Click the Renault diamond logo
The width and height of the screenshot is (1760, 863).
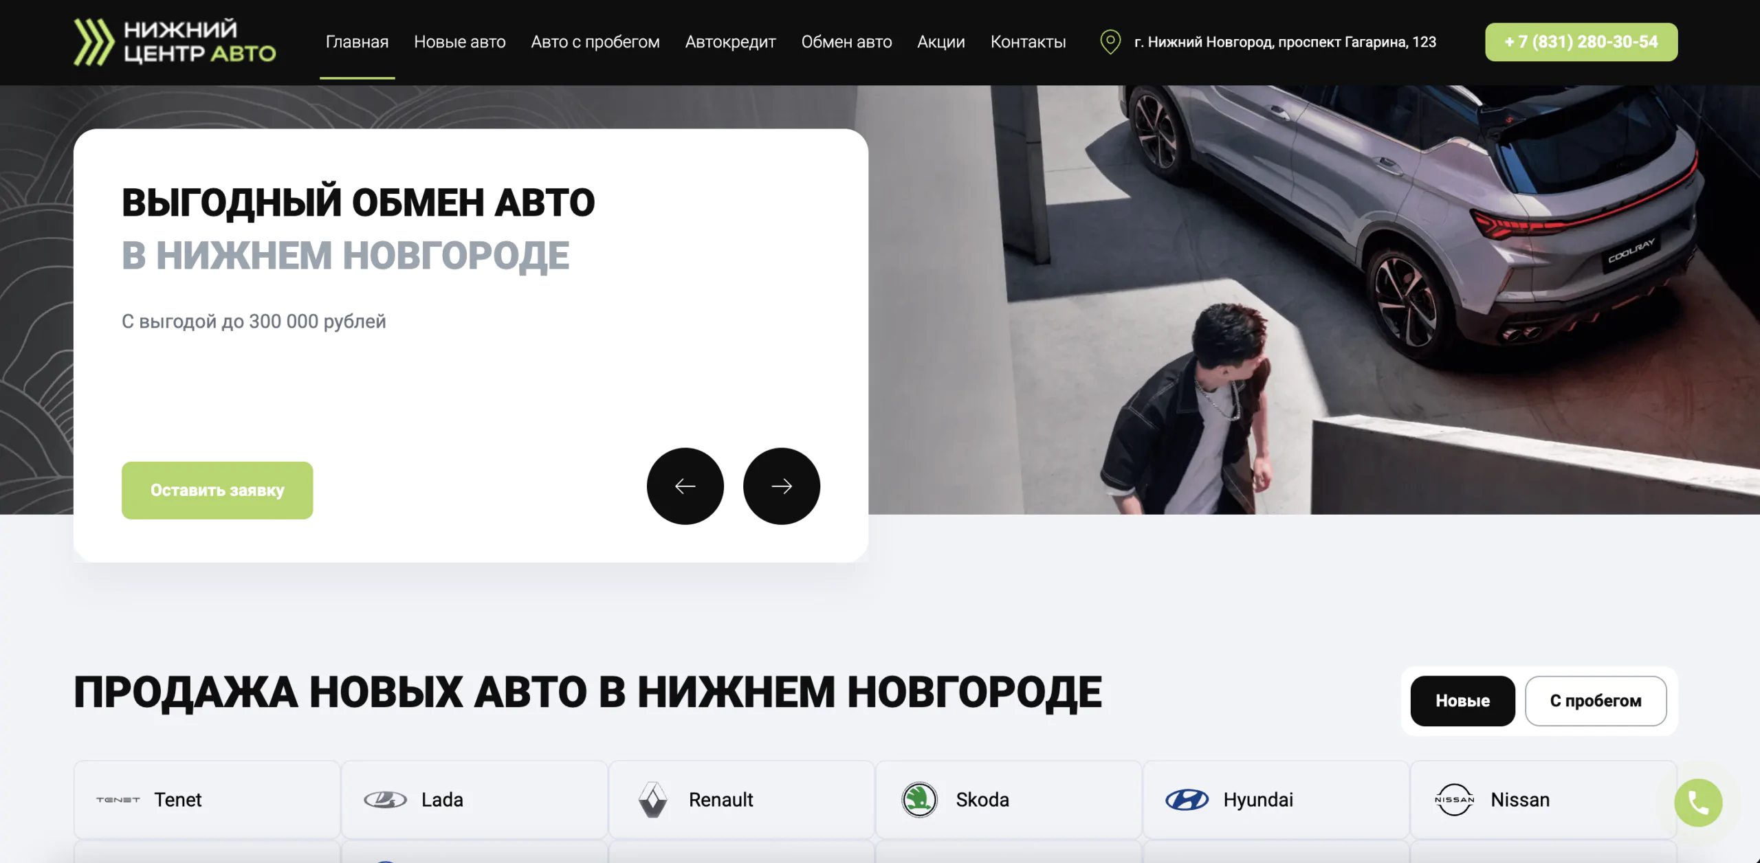pyautogui.click(x=652, y=800)
